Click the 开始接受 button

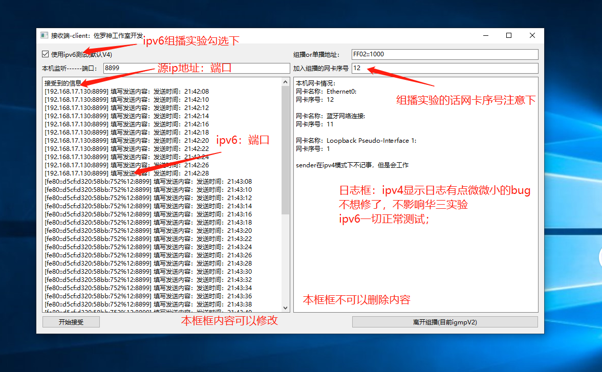click(71, 322)
